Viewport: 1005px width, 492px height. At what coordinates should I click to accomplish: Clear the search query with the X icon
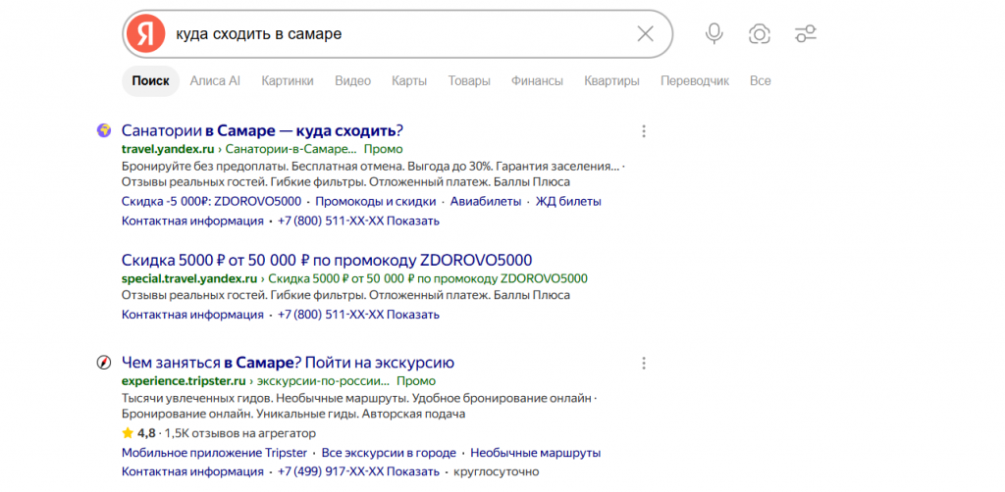(645, 34)
